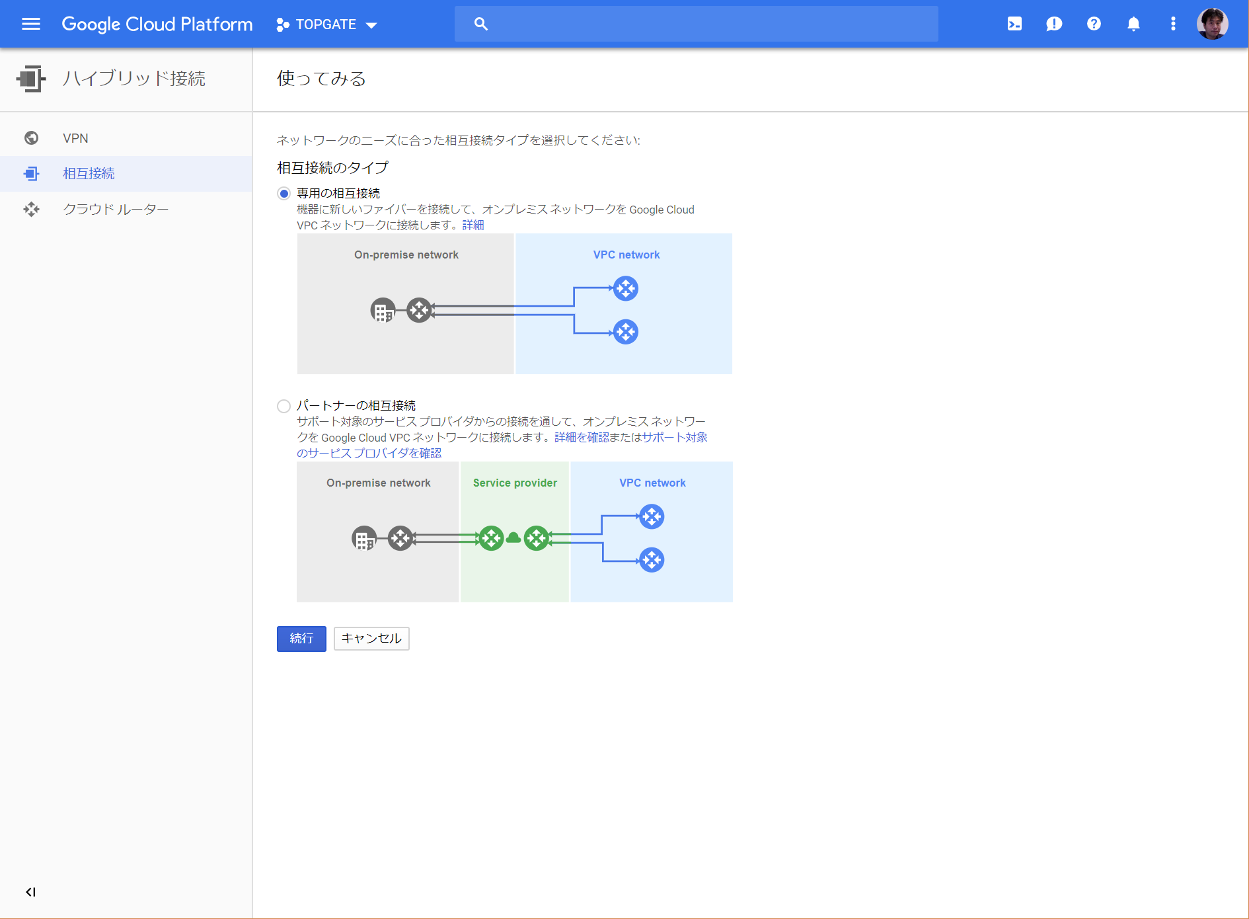Image resolution: width=1249 pixels, height=919 pixels.
Task: Open the Cloud Shell terminal icon
Action: (1014, 24)
